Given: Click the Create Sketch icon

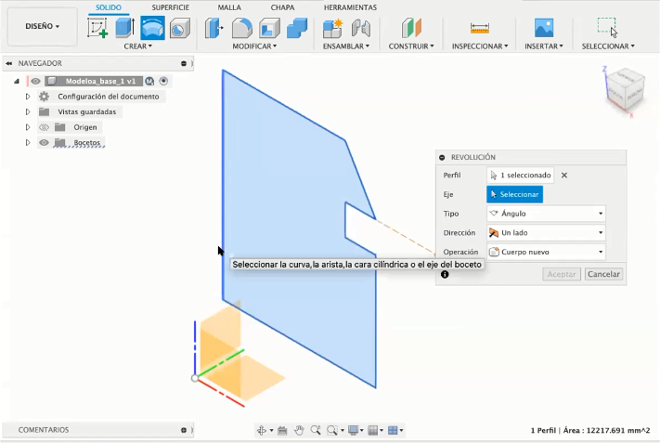Looking at the screenshot, I should click(x=97, y=28).
